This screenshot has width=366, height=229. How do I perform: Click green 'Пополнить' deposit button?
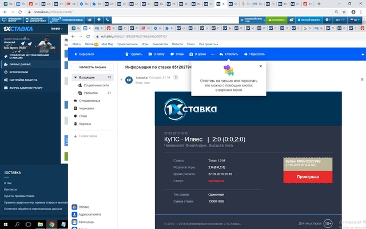(277, 20)
